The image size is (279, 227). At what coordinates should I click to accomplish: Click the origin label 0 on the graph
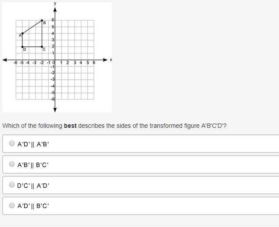[x=54, y=63]
